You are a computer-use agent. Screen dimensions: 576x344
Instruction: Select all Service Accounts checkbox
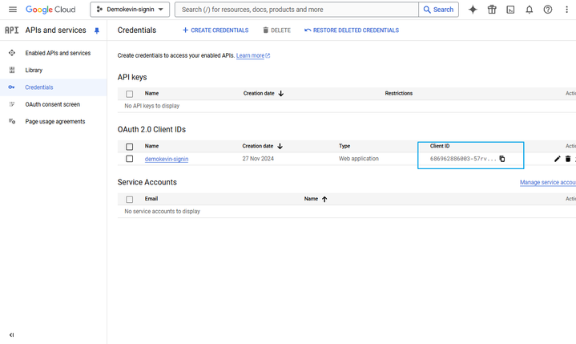(129, 199)
